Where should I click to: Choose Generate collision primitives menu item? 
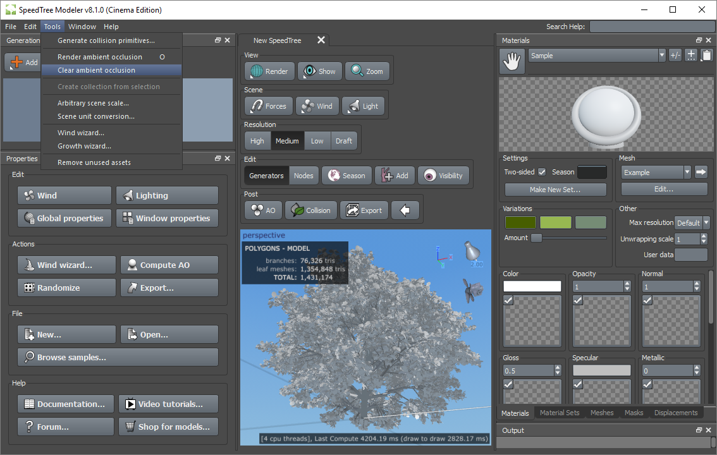coord(111,40)
